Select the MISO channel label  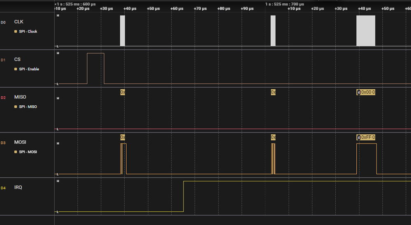pyautogui.click(x=20, y=97)
